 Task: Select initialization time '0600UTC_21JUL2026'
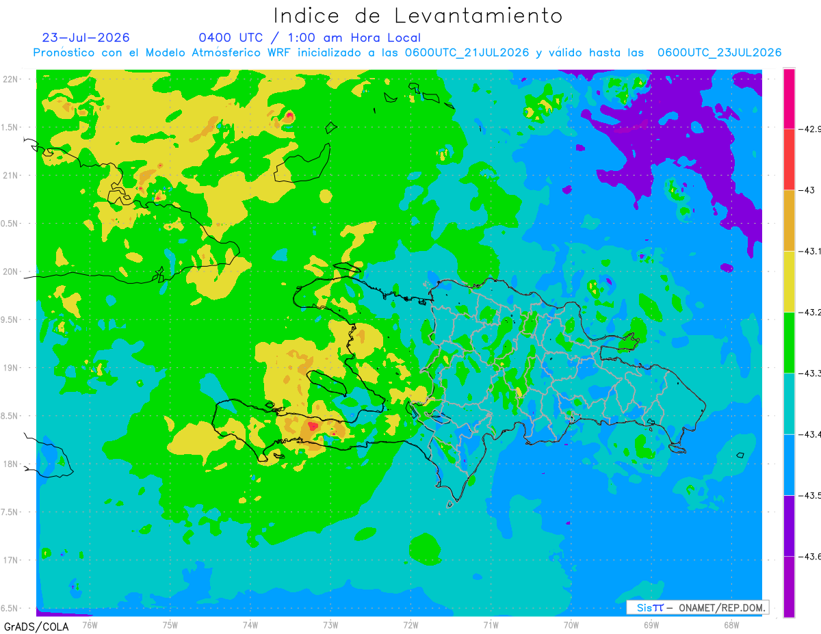467,53
